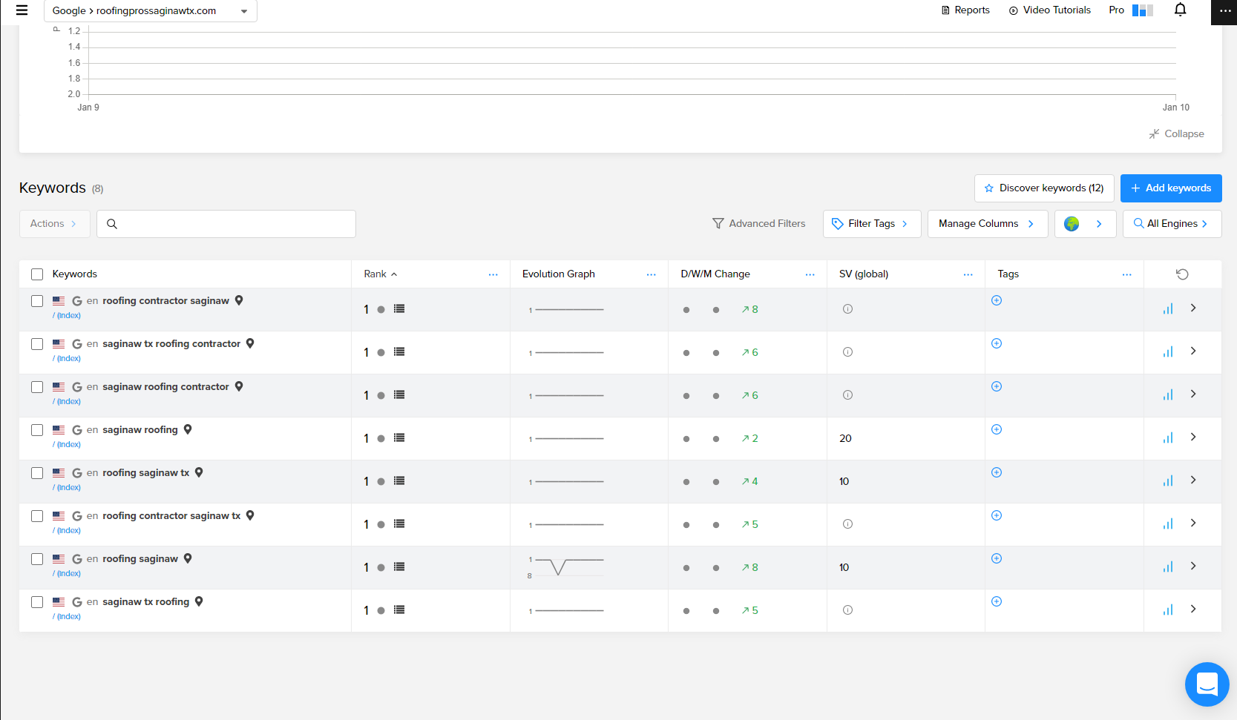Open bar chart for roofing contractor saginaw
The image size is (1237, 720).
[1168, 309]
